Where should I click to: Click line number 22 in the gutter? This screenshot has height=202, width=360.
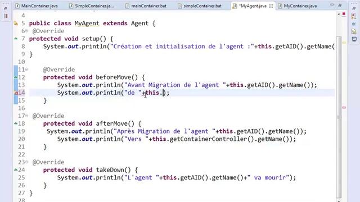(x=21, y=154)
